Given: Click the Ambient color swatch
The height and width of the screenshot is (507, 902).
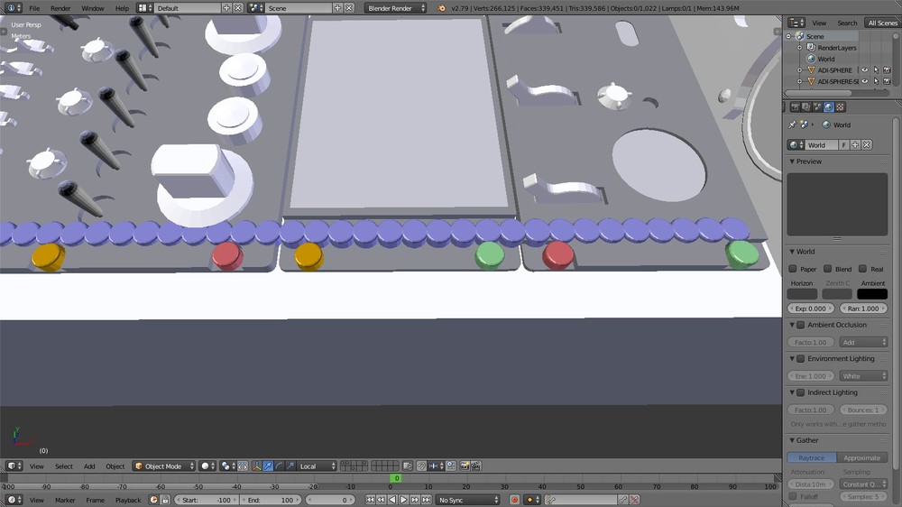Looking at the screenshot, I should (x=872, y=293).
